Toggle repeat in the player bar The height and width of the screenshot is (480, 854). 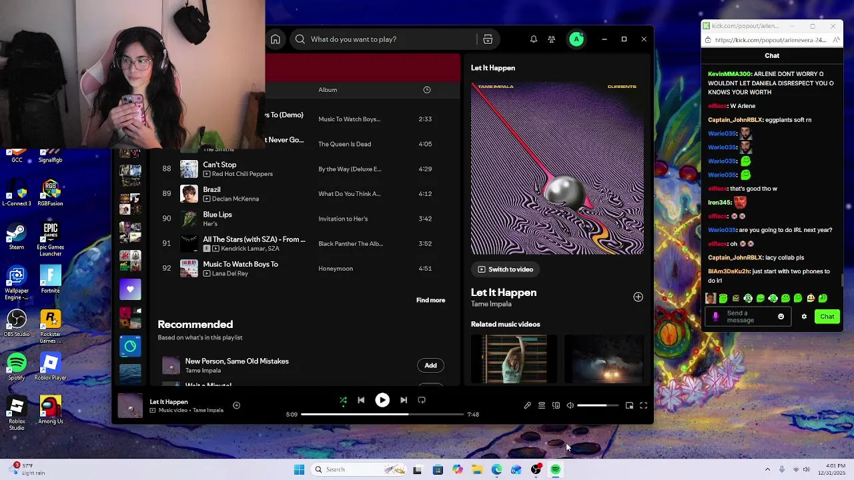422,400
